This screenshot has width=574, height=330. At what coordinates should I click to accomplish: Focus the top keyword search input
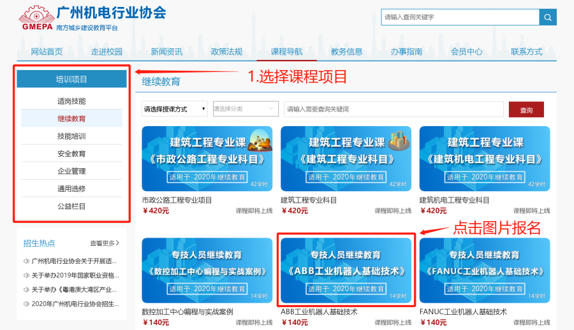[x=459, y=17]
